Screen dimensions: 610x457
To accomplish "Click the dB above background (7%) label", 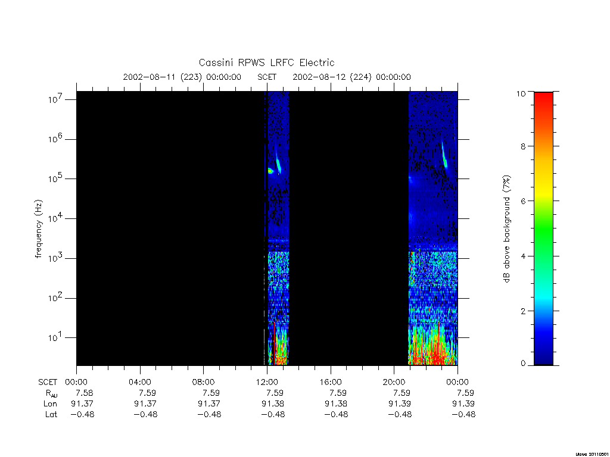I will (x=506, y=229).
